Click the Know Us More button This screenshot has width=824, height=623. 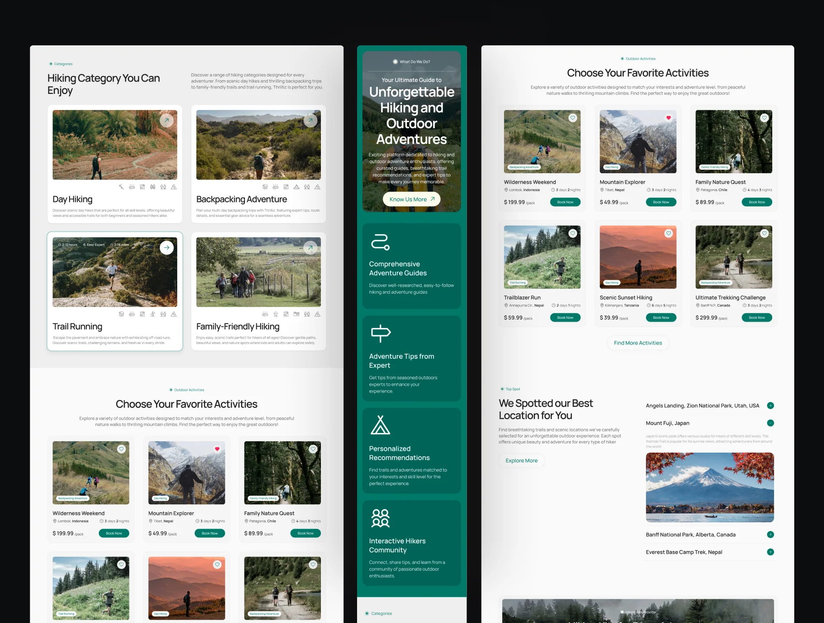(x=412, y=199)
